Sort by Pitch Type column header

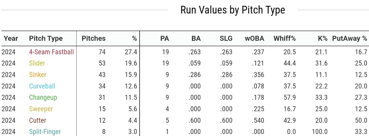coord(46,38)
